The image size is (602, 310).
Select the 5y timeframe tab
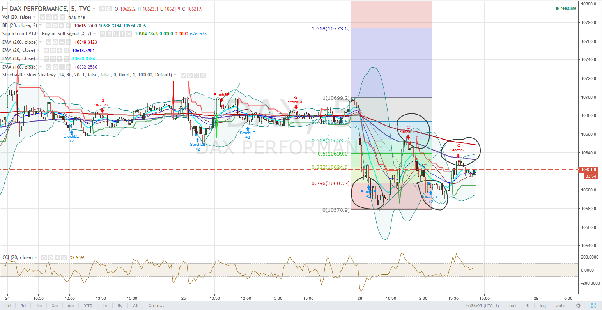point(120,306)
